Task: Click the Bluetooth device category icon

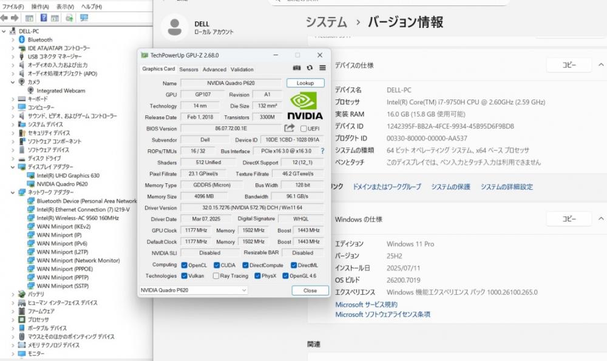Action: 22,39
